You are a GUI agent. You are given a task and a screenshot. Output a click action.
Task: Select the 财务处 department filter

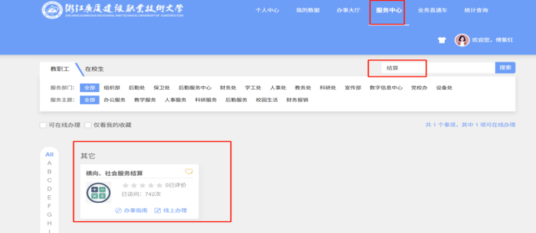[x=228, y=88]
